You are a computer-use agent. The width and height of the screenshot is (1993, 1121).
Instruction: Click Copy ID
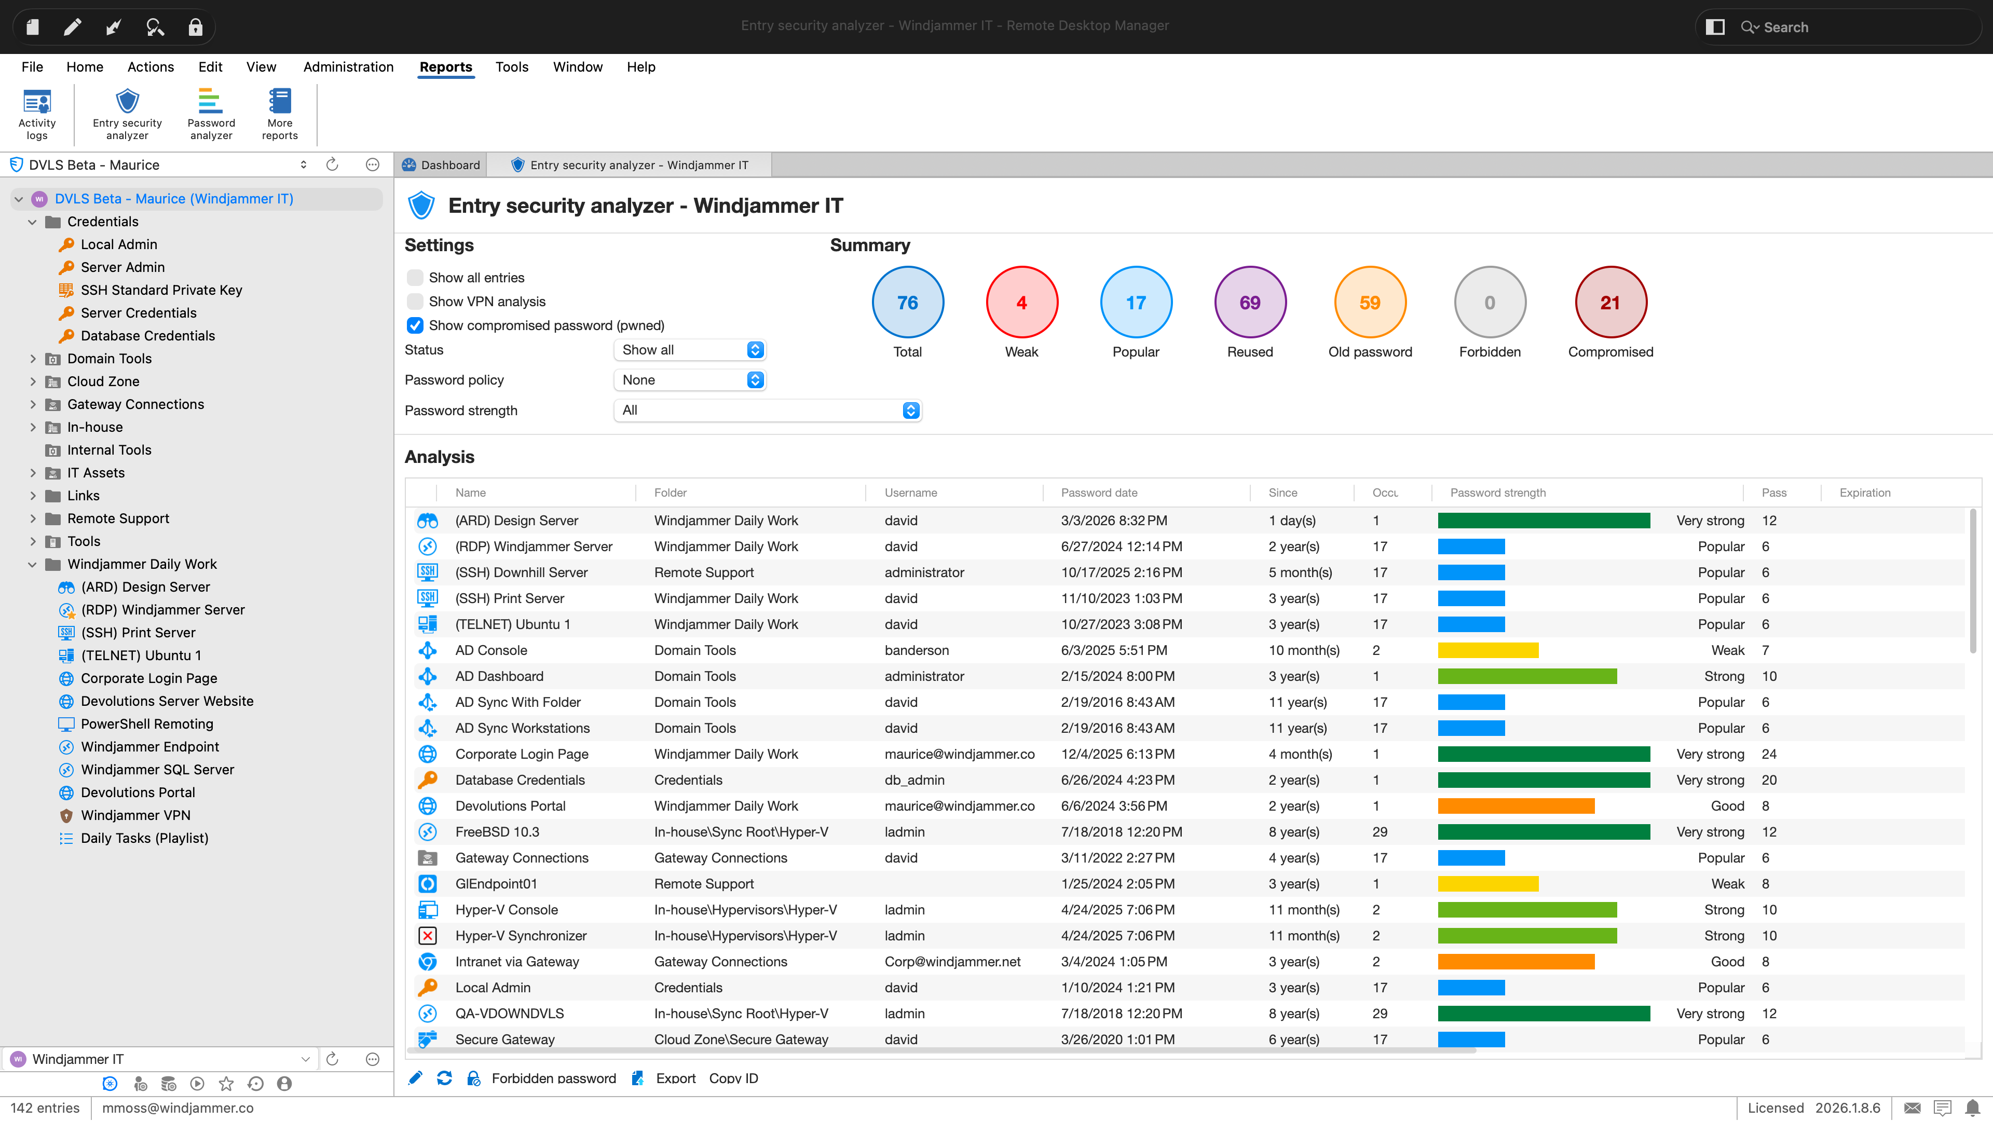pos(733,1078)
